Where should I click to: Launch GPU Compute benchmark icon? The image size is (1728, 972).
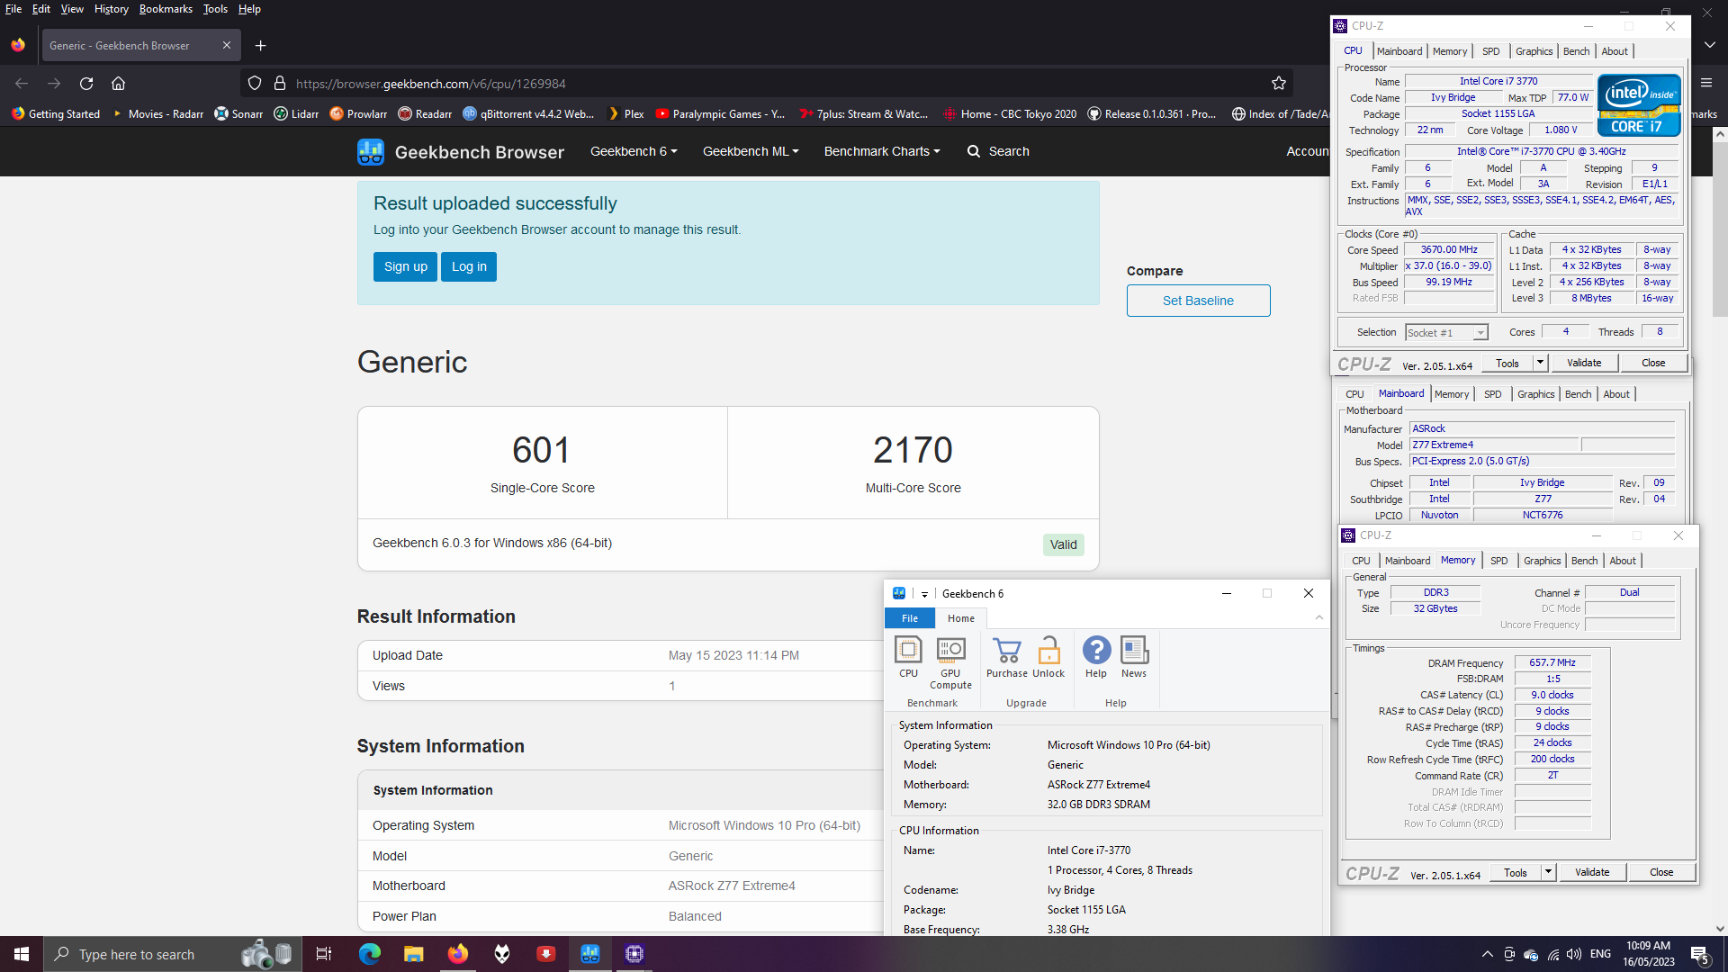[x=950, y=662]
